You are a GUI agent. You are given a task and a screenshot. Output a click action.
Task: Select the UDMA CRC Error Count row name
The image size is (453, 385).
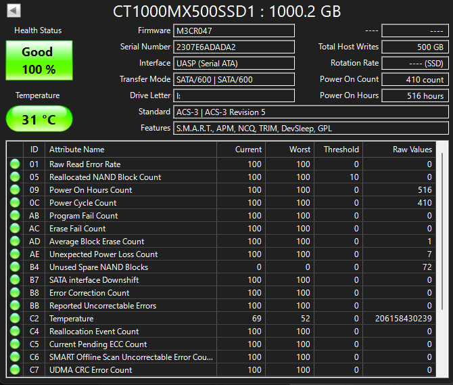coord(91,370)
